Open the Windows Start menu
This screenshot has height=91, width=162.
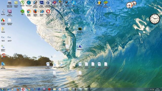click(x=2, y=89)
